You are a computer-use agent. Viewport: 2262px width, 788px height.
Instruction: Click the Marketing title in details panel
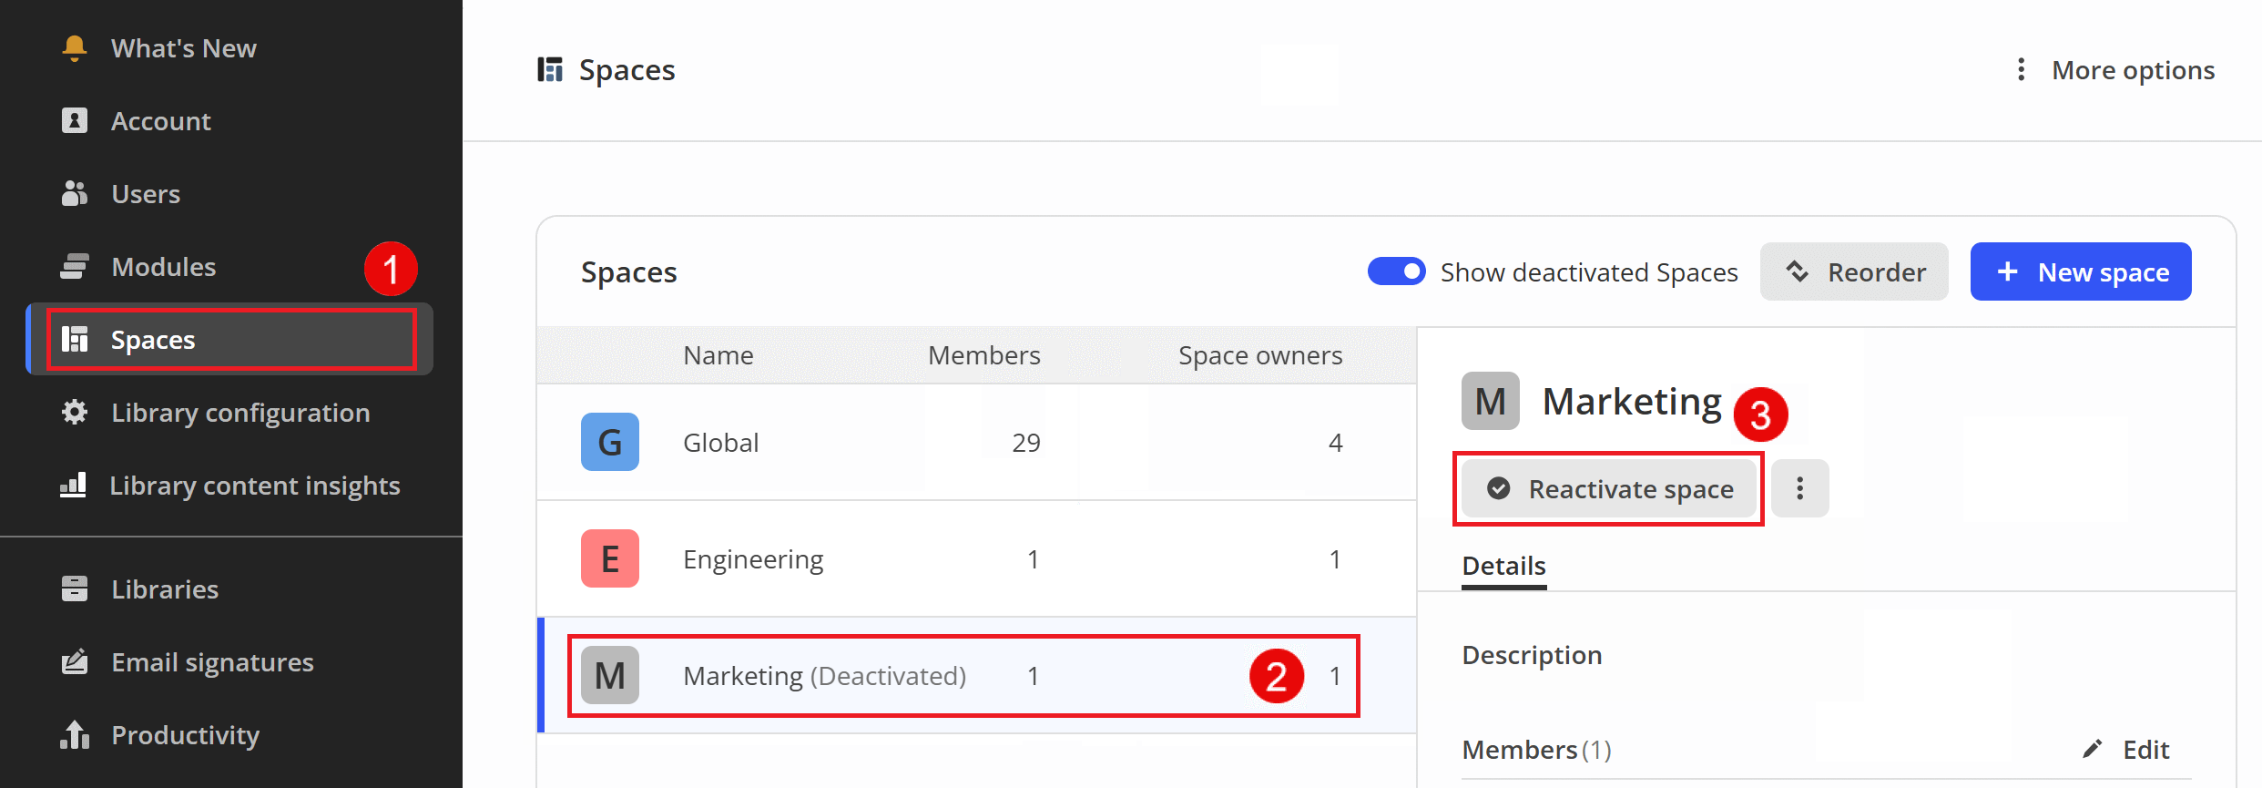[x=1632, y=401]
